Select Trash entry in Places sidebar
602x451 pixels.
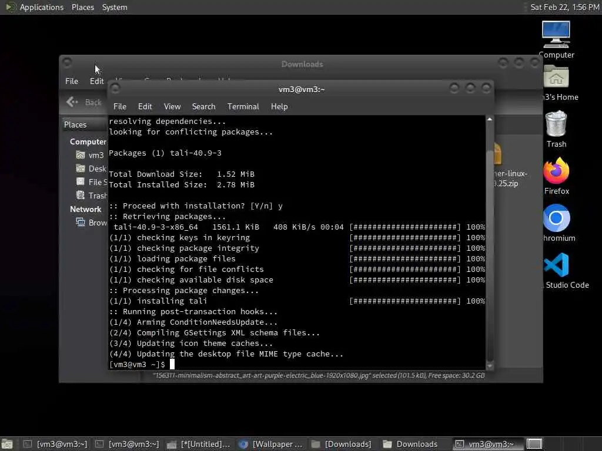pyautogui.click(x=91, y=195)
